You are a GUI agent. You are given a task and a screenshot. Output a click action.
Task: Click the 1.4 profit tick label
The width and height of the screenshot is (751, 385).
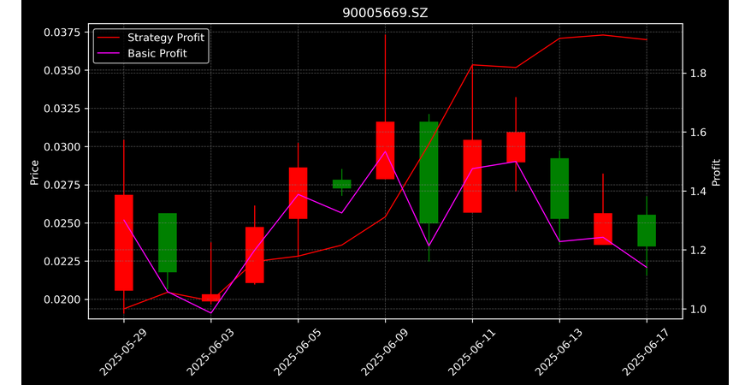(x=698, y=192)
